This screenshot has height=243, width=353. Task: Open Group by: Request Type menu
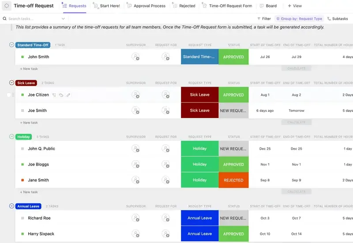tap(299, 18)
